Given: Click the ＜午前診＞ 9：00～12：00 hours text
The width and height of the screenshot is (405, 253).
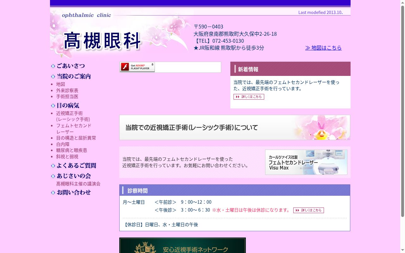Looking at the screenshot, I should (183, 202).
